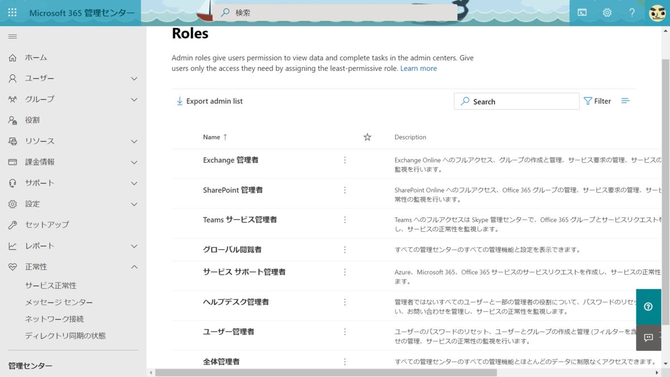Sort by the Name column header
Image resolution: width=670 pixels, height=377 pixels.
click(x=215, y=137)
